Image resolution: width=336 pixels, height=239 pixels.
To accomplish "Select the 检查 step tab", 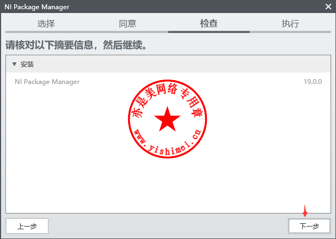I will (209, 23).
